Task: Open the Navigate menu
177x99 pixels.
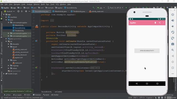Action: point(17,4)
